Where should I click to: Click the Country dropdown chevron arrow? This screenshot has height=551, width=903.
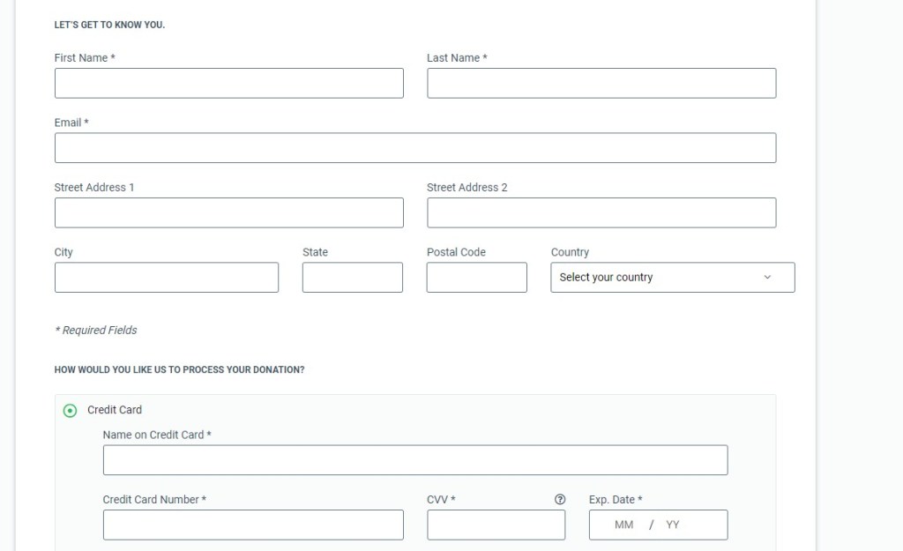pyautogui.click(x=767, y=277)
